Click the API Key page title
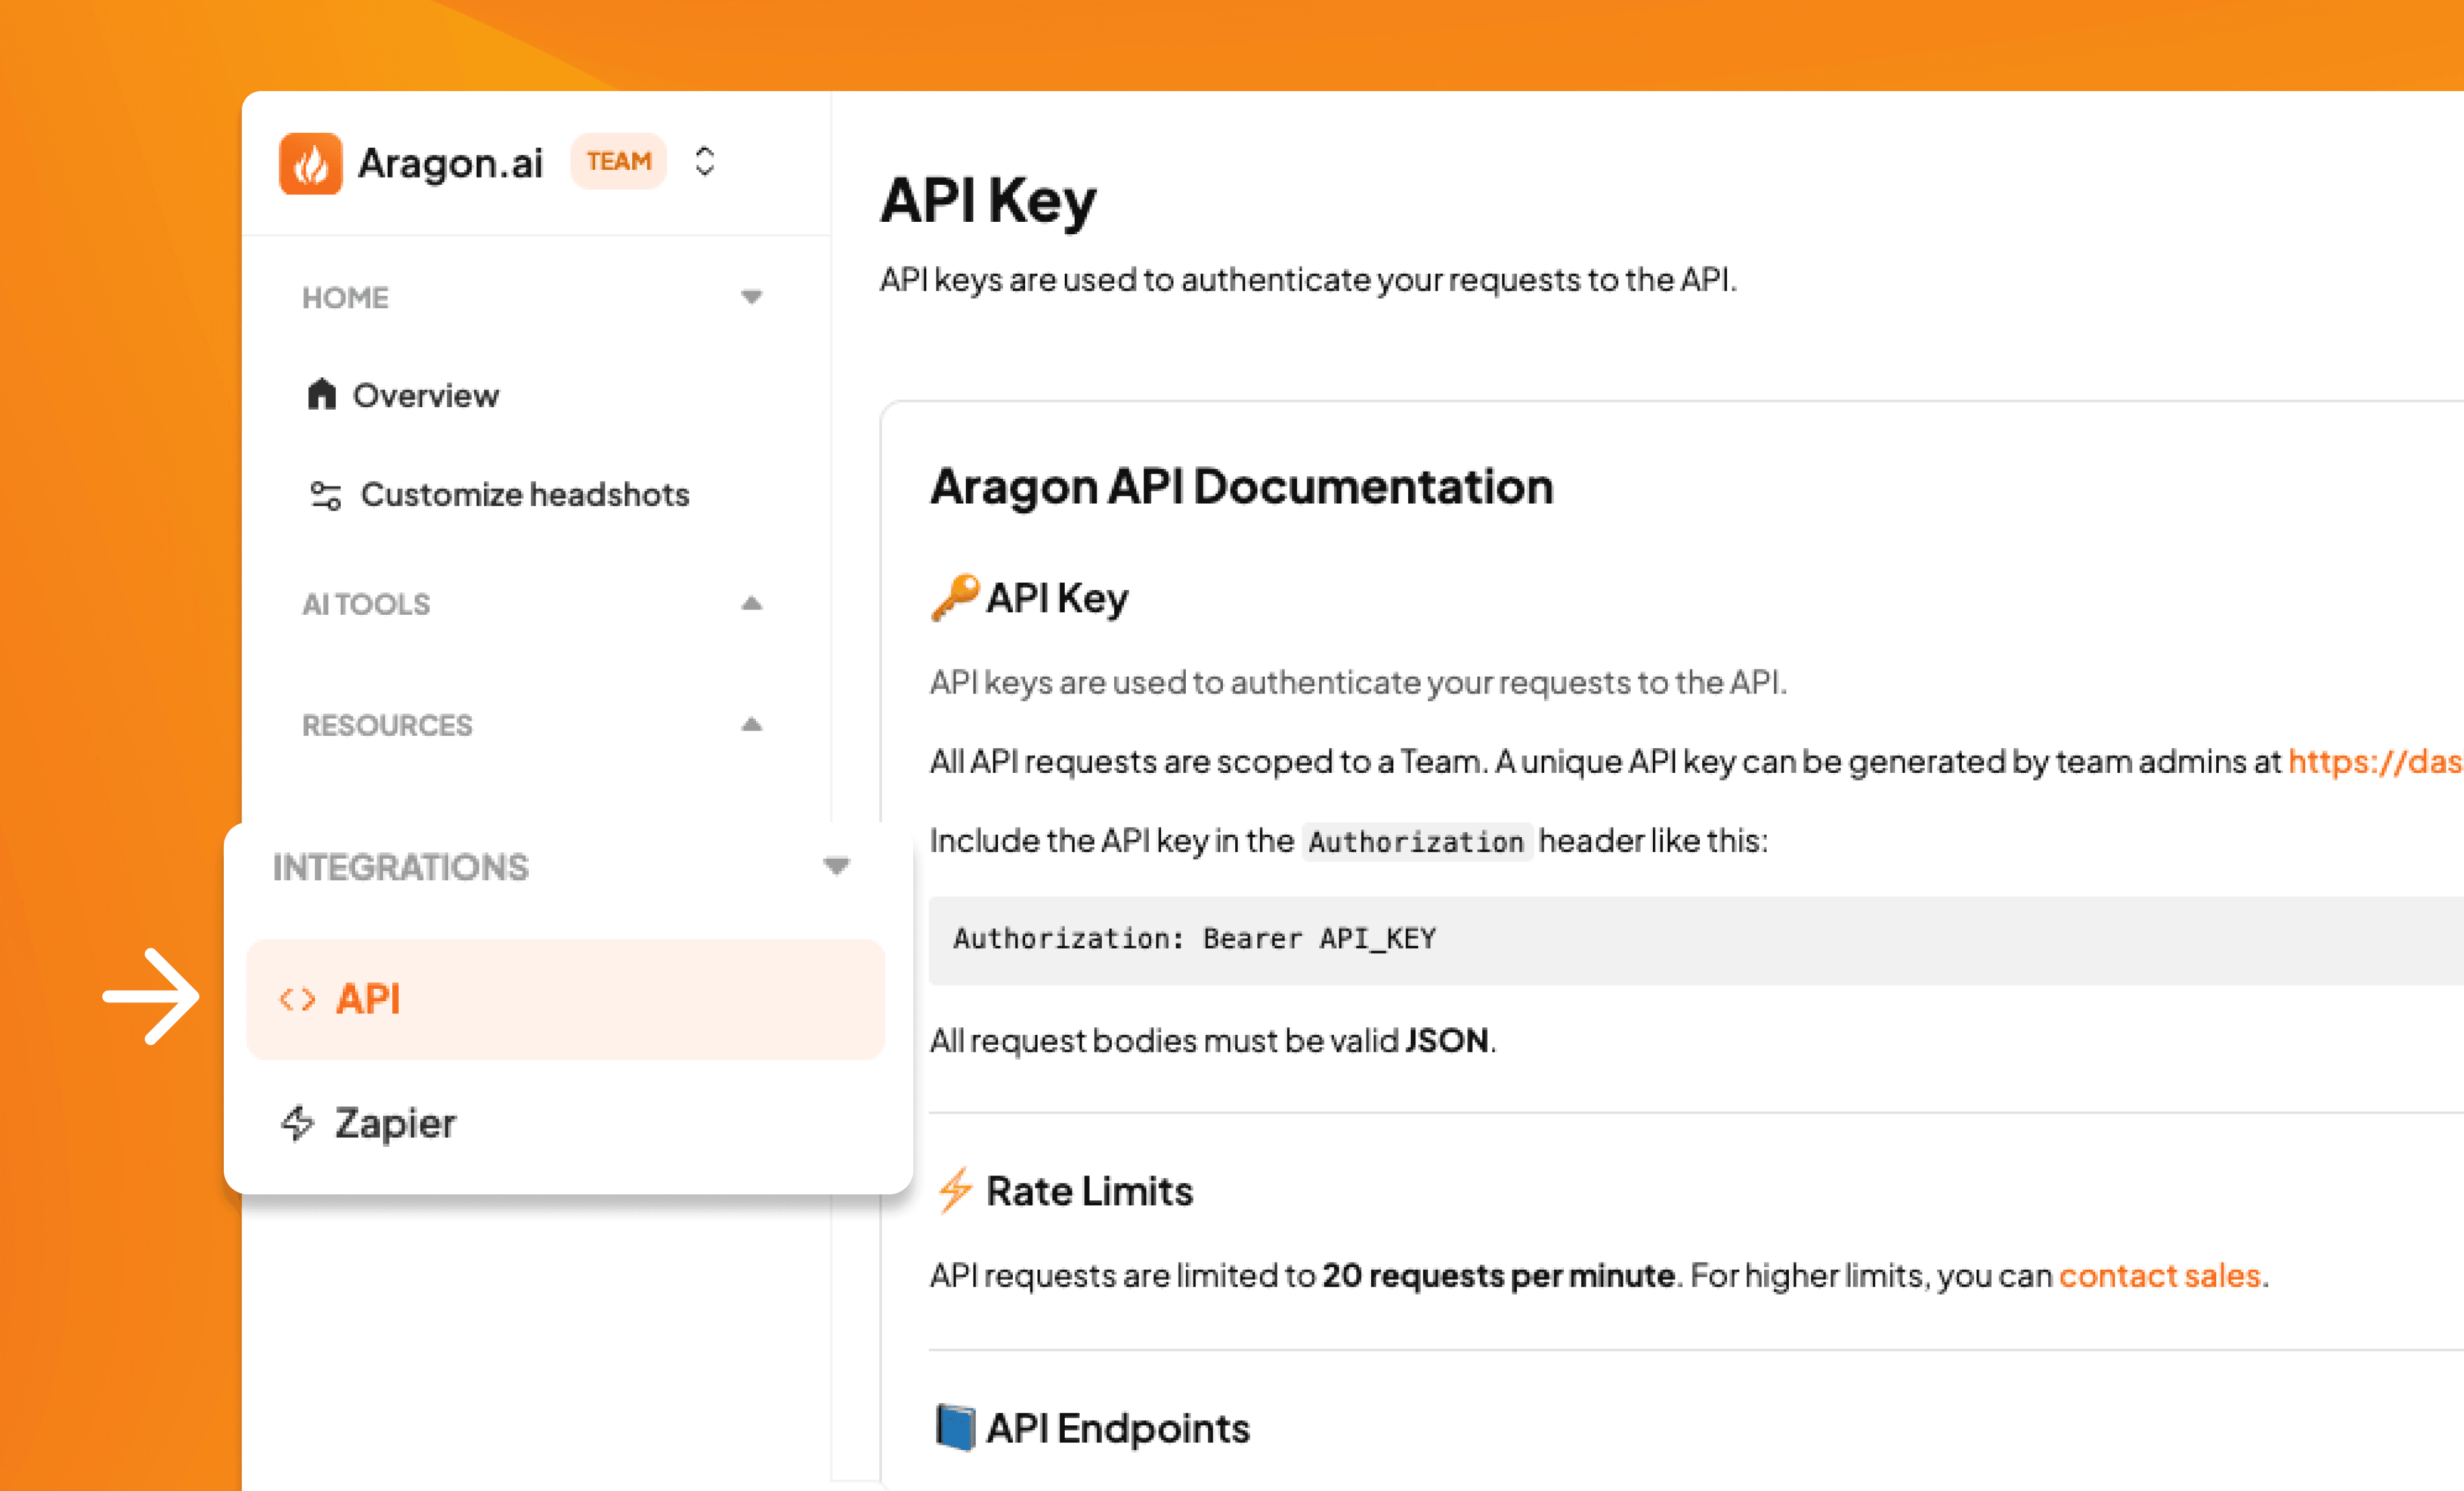The image size is (2464, 1491). (x=988, y=201)
